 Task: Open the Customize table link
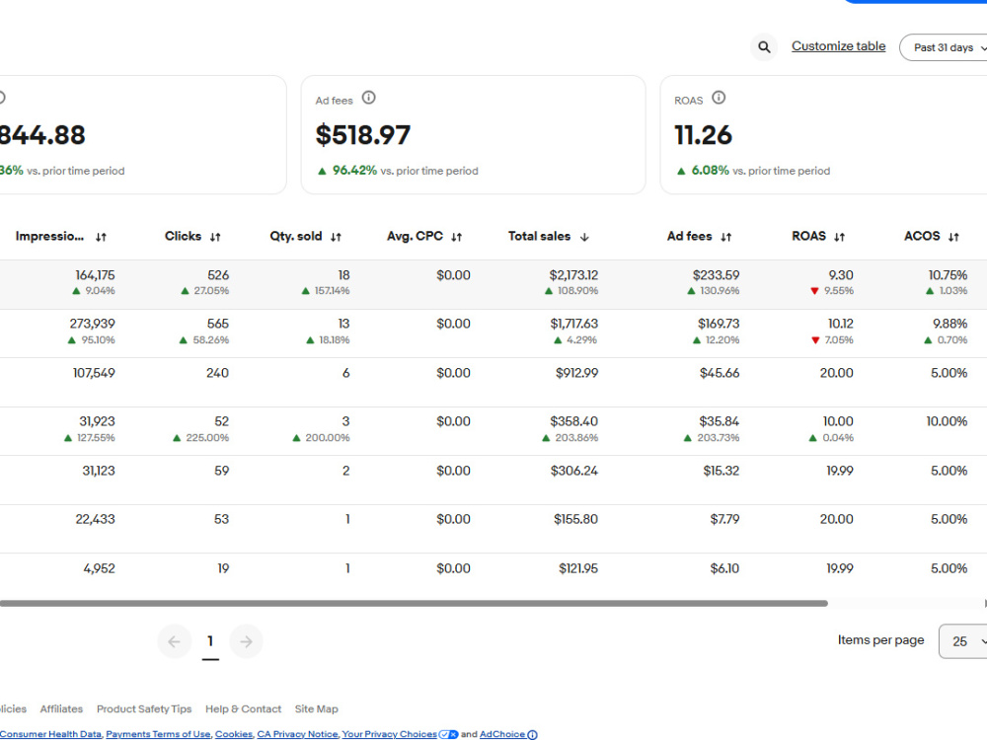click(838, 46)
